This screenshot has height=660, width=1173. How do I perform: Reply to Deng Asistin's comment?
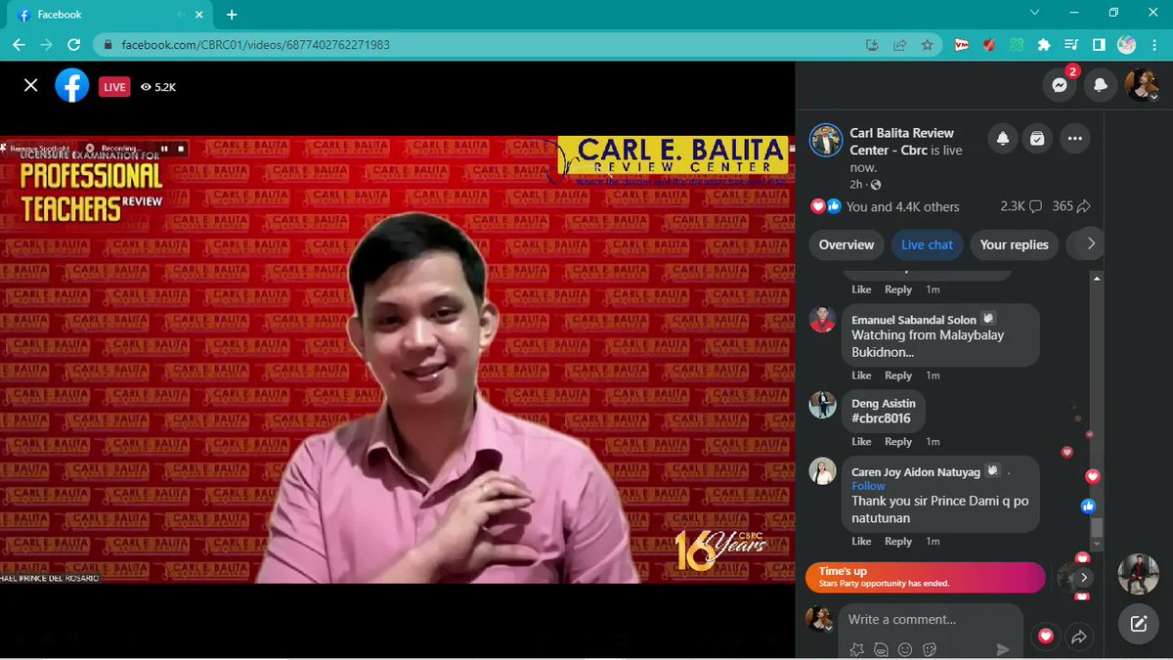(x=898, y=442)
